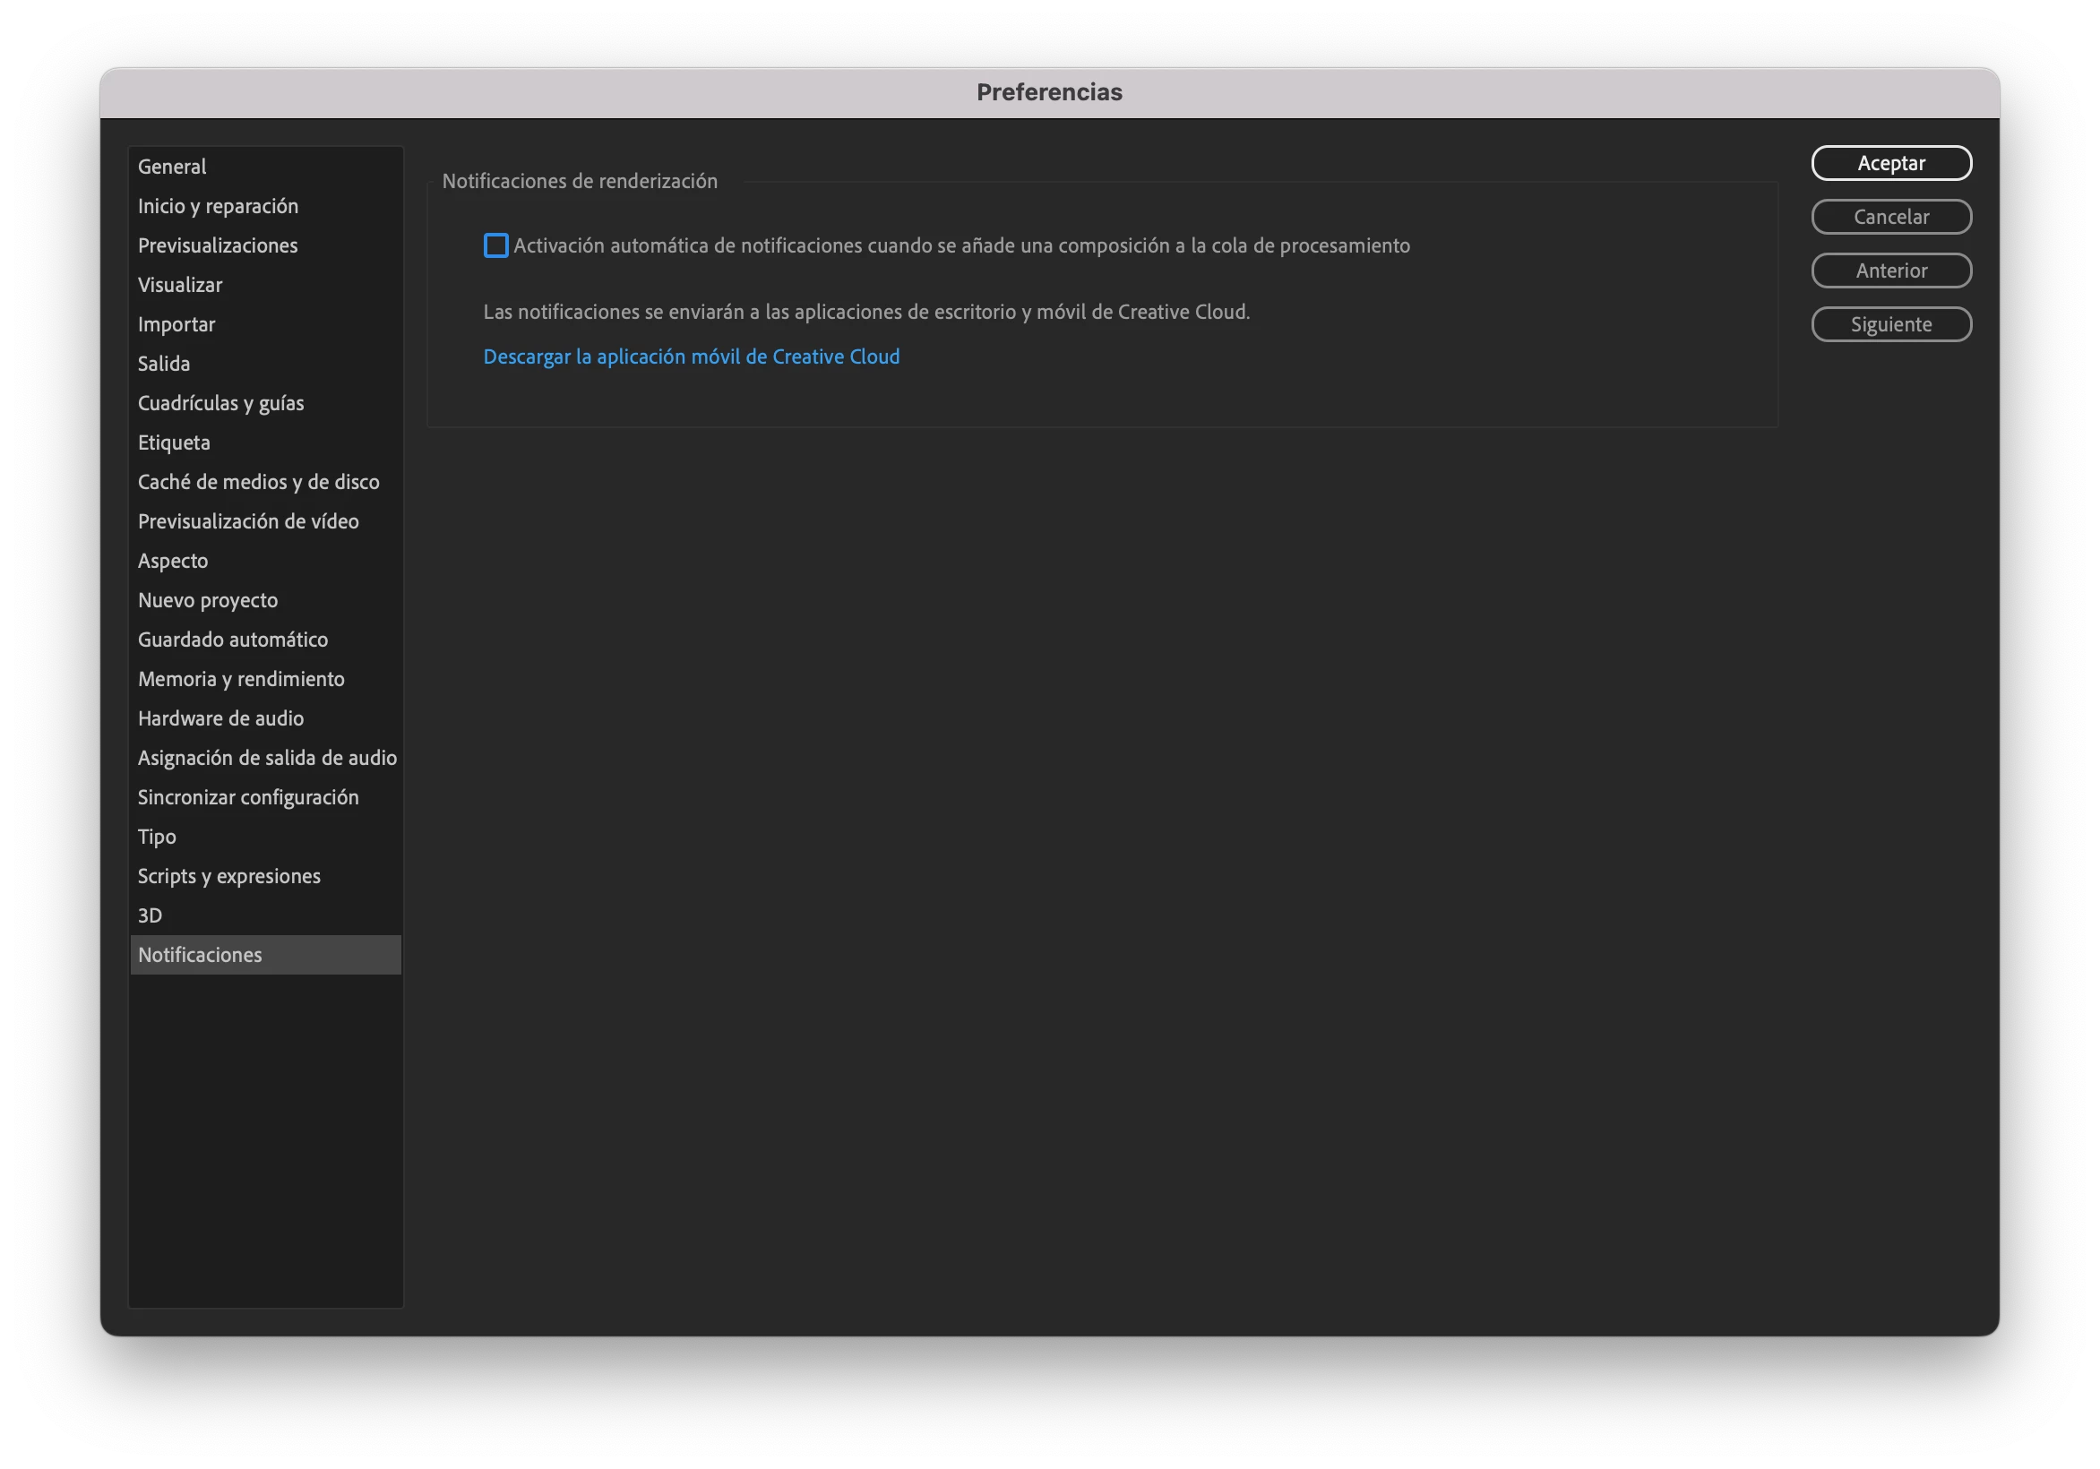Click the Cancelar button
Screen dimensions: 2100x1469
pos(1890,217)
